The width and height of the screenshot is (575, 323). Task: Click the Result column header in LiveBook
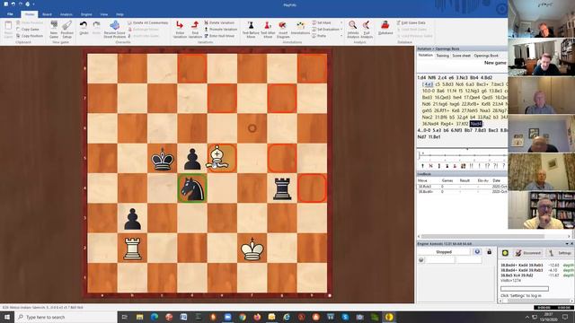coord(464,180)
